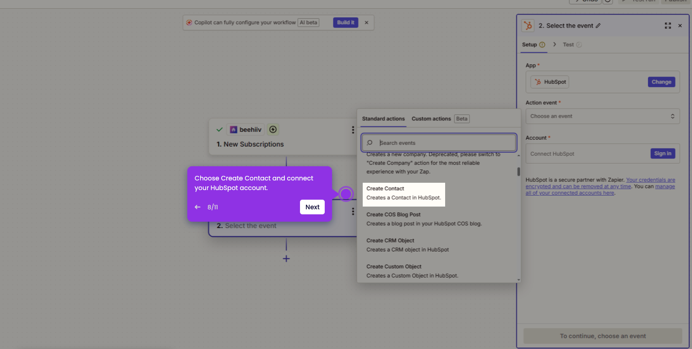Click Next in the purple tour tooltip
Viewport: 692px width, 349px height.
pos(312,207)
